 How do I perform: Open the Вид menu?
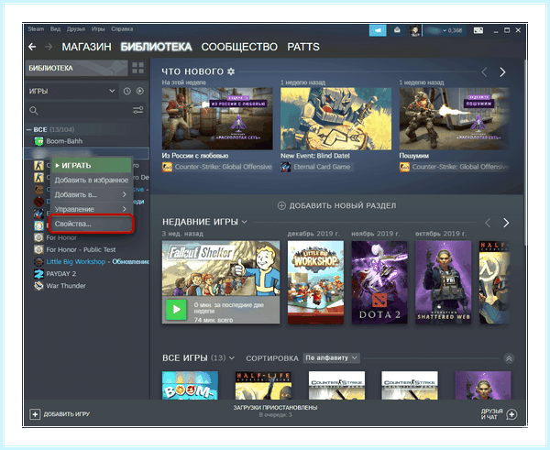[x=55, y=29]
